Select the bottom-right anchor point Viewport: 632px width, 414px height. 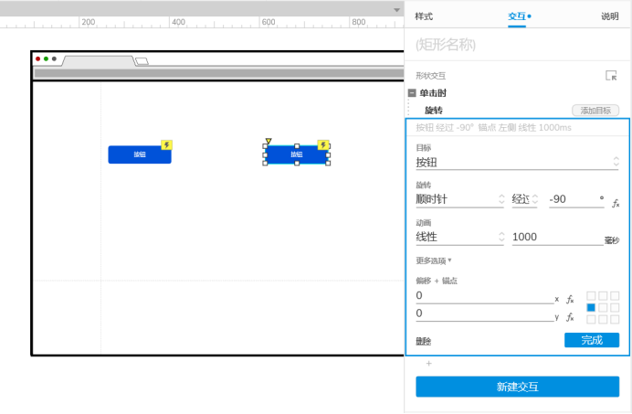[x=615, y=320]
